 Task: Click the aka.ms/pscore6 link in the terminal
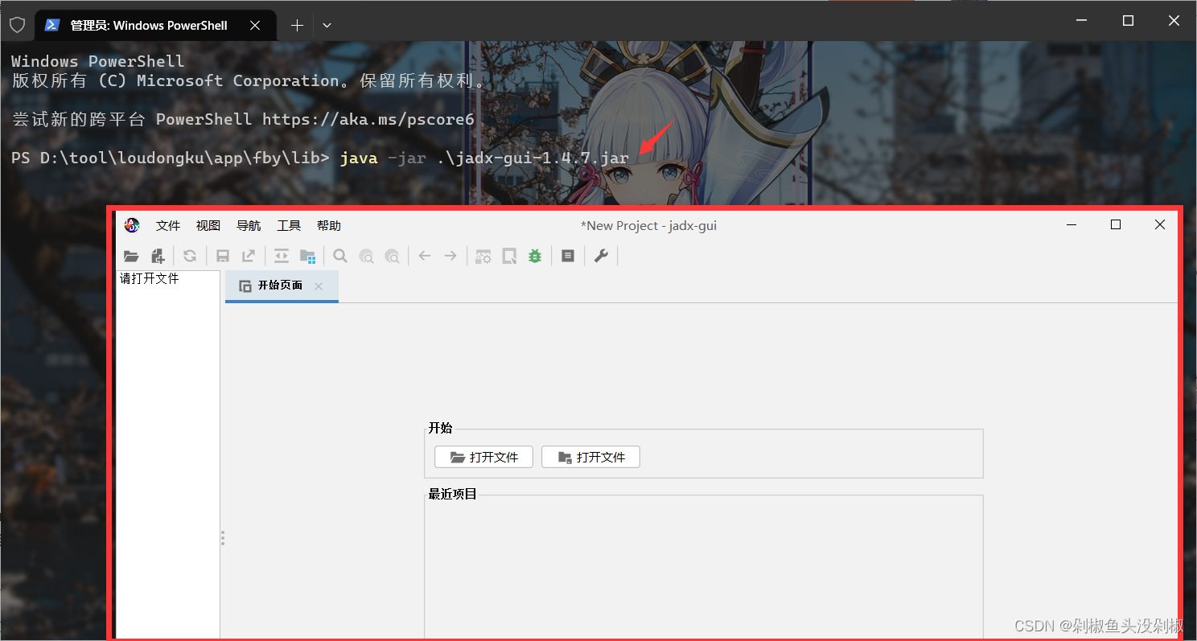click(x=368, y=119)
